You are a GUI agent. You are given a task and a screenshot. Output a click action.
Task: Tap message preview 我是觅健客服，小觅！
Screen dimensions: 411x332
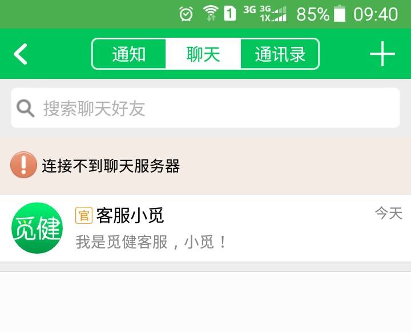coord(151,242)
